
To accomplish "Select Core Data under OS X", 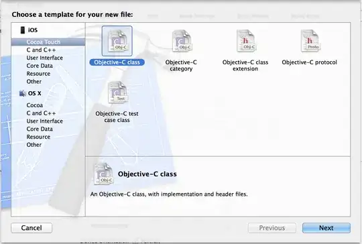I will click(40, 129).
